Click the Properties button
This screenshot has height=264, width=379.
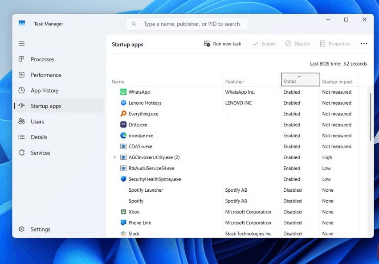pyautogui.click(x=335, y=44)
